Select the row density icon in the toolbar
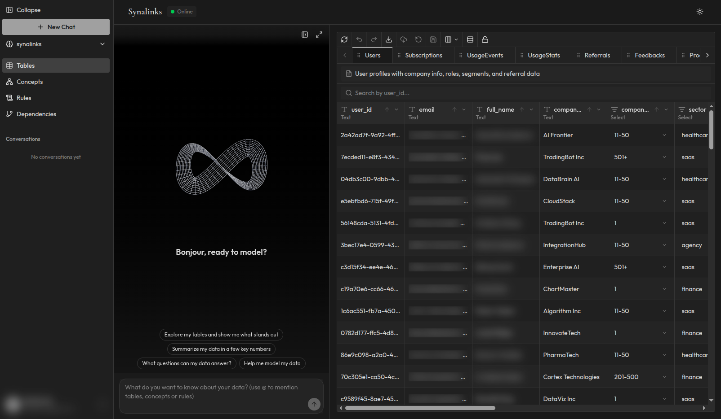The height and width of the screenshot is (419, 721). click(470, 39)
